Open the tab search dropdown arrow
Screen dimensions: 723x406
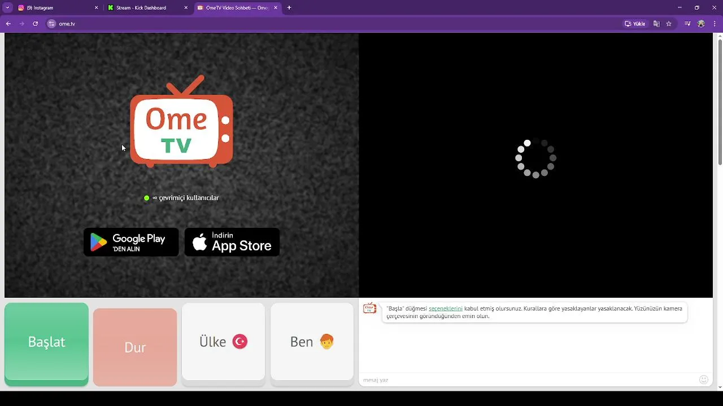coord(7,8)
